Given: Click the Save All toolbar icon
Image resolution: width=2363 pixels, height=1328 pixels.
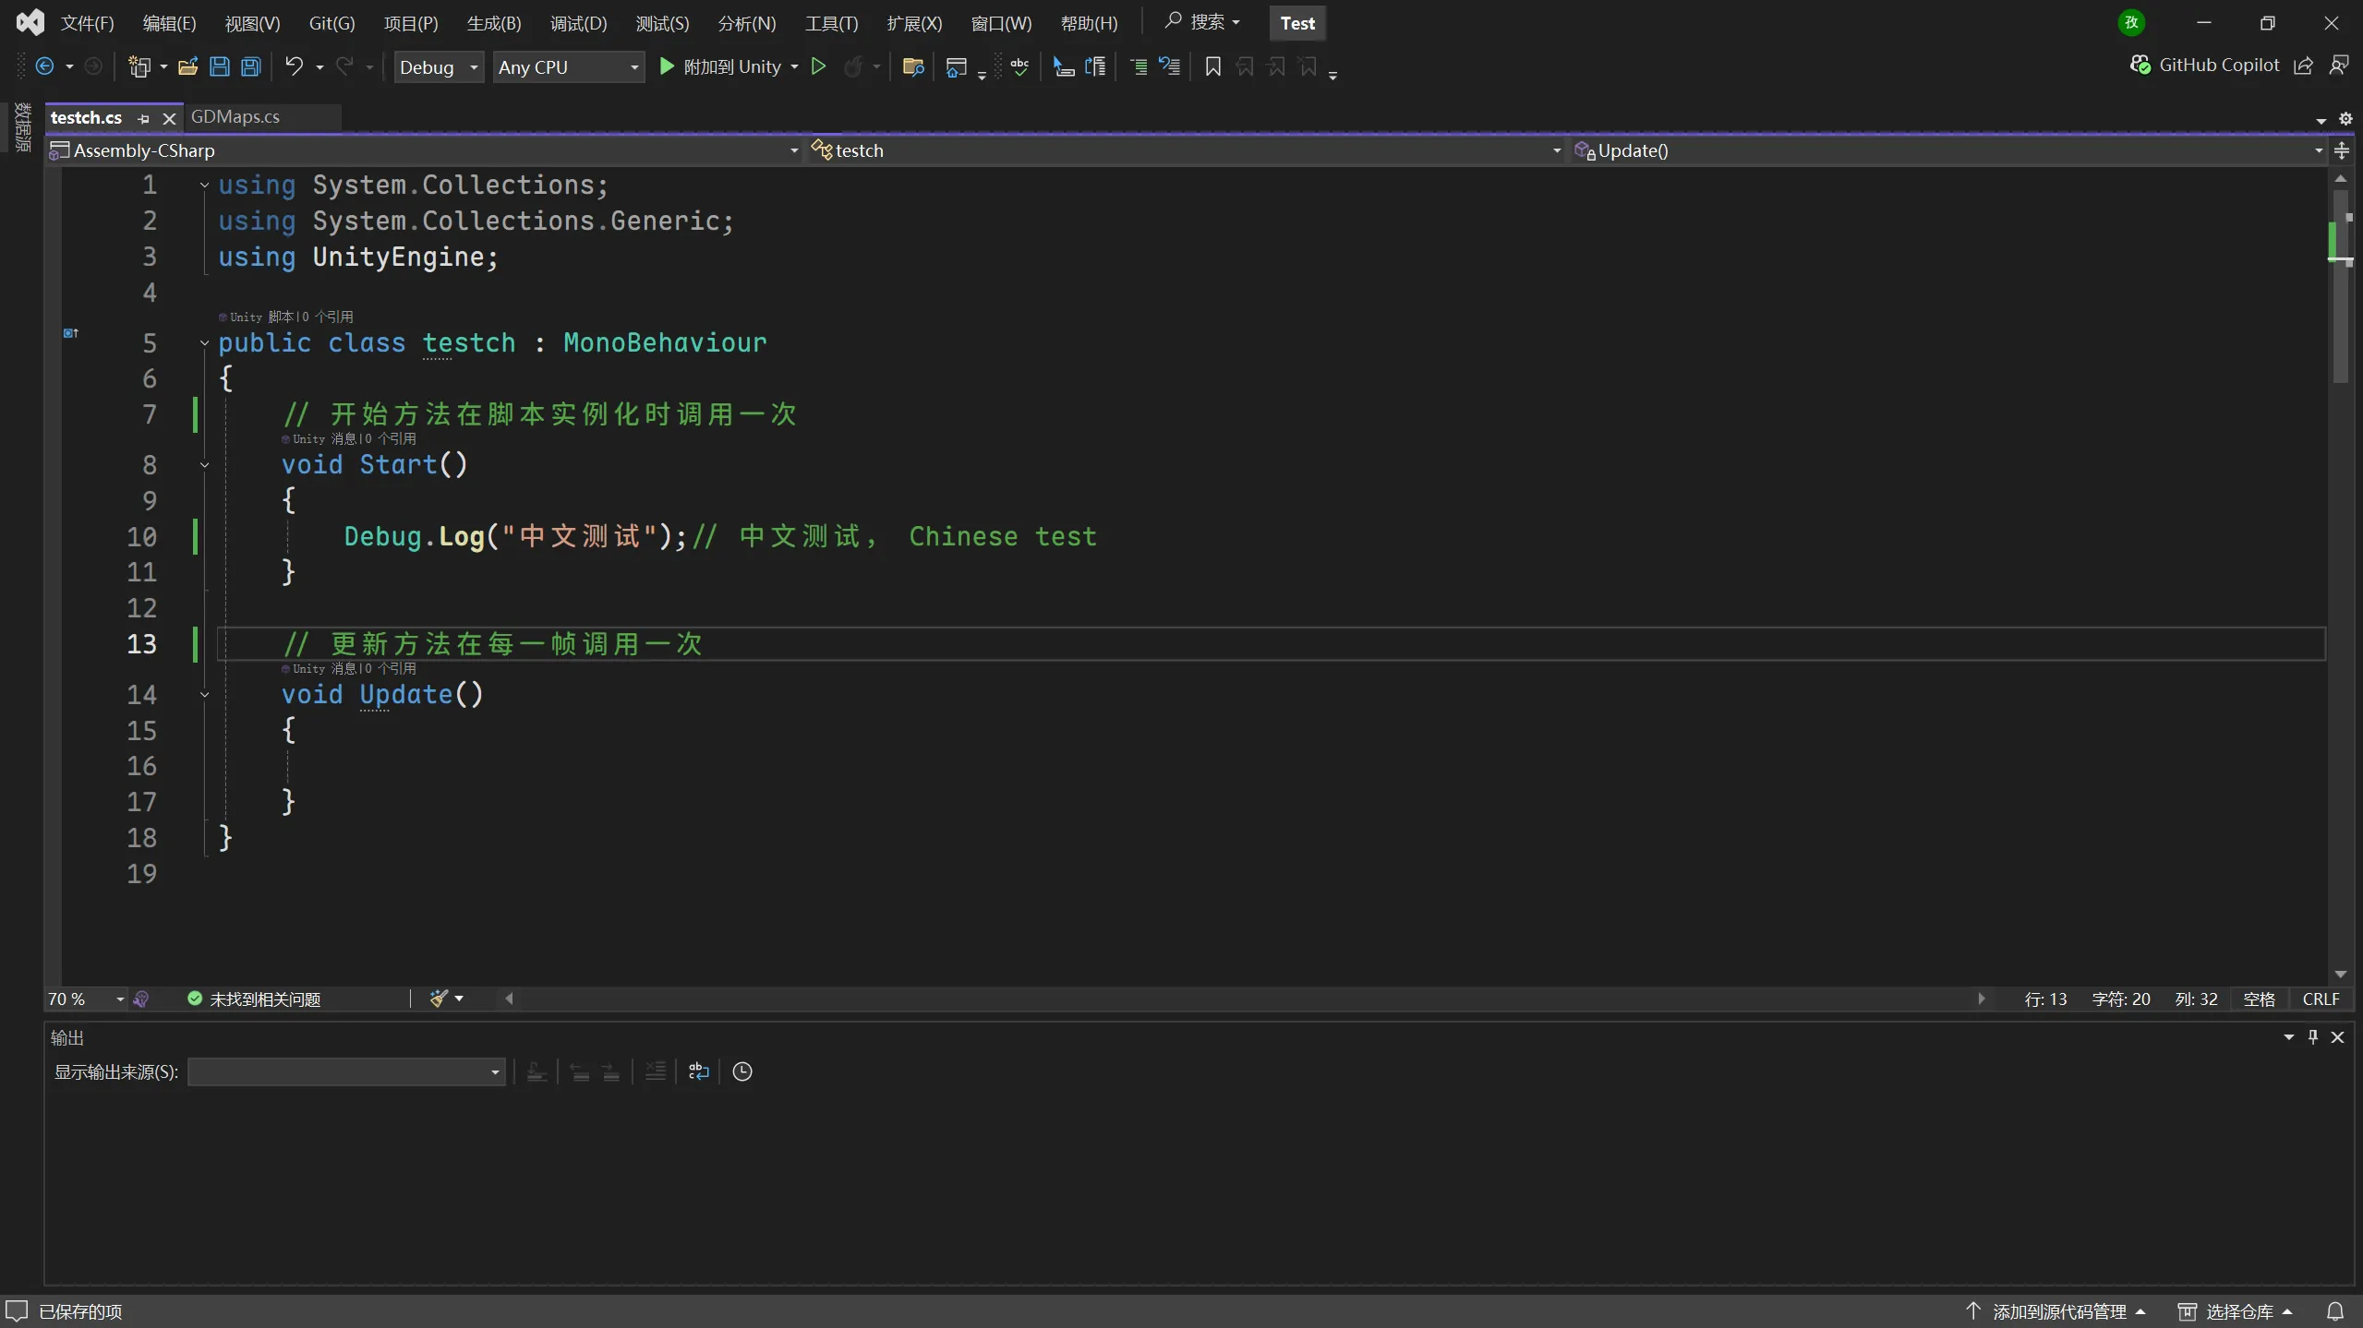Looking at the screenshot, I should pos(249,66).
